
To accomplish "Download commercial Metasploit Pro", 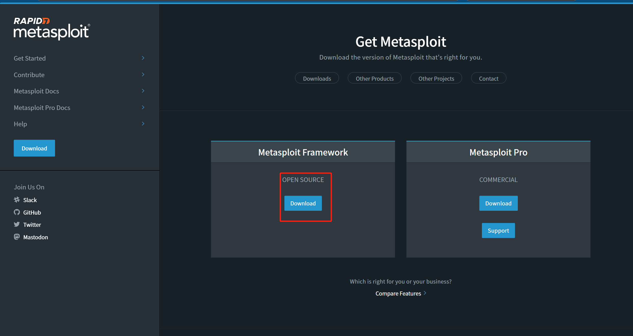I will click(x=498, y=203).
